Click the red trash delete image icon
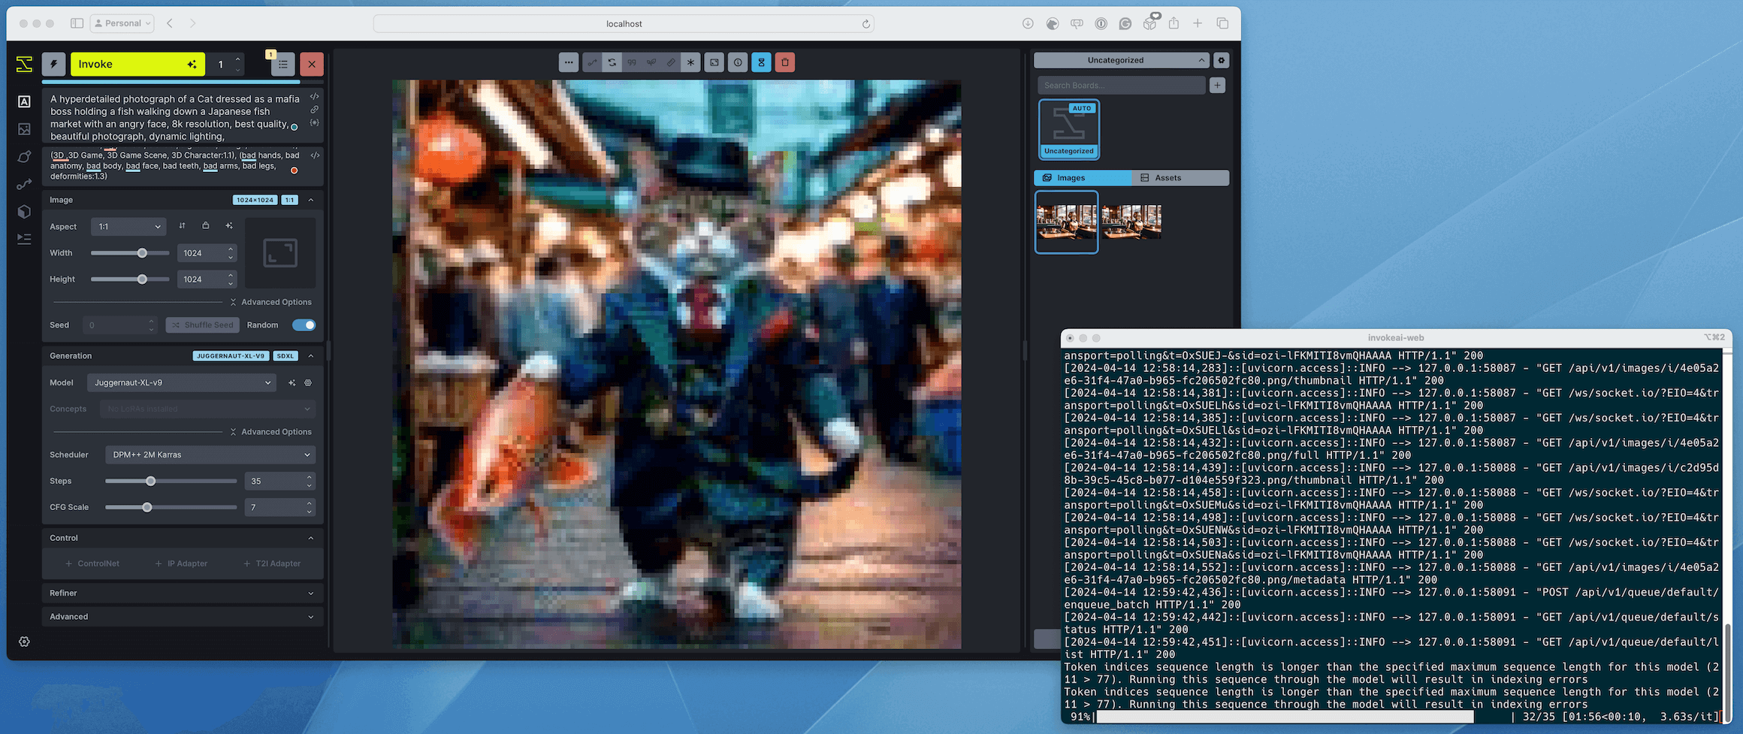1743x734 pixels. [x=785, y=62]
